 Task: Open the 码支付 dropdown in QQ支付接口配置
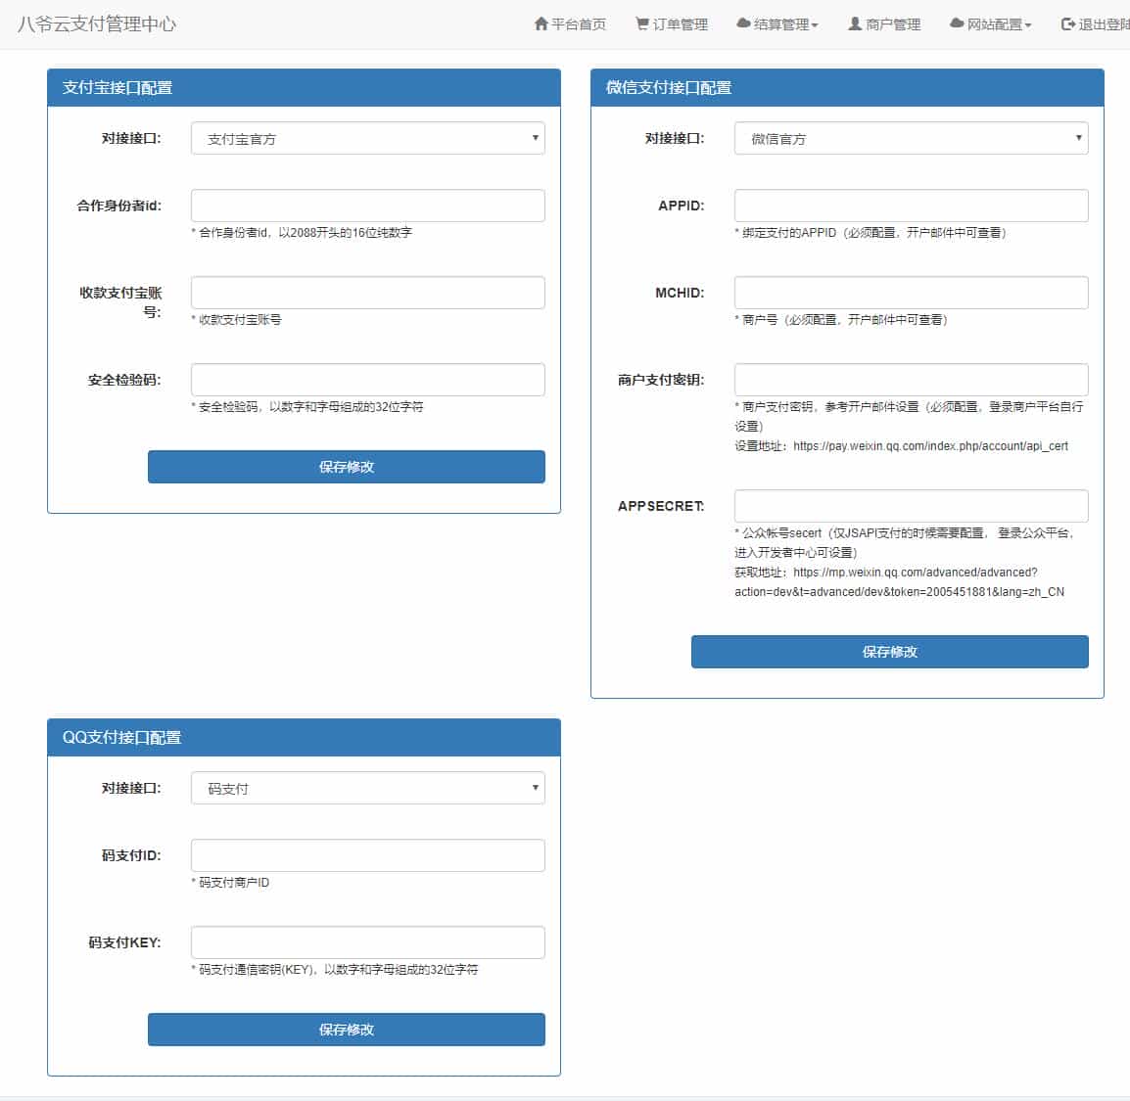(367, 788)
